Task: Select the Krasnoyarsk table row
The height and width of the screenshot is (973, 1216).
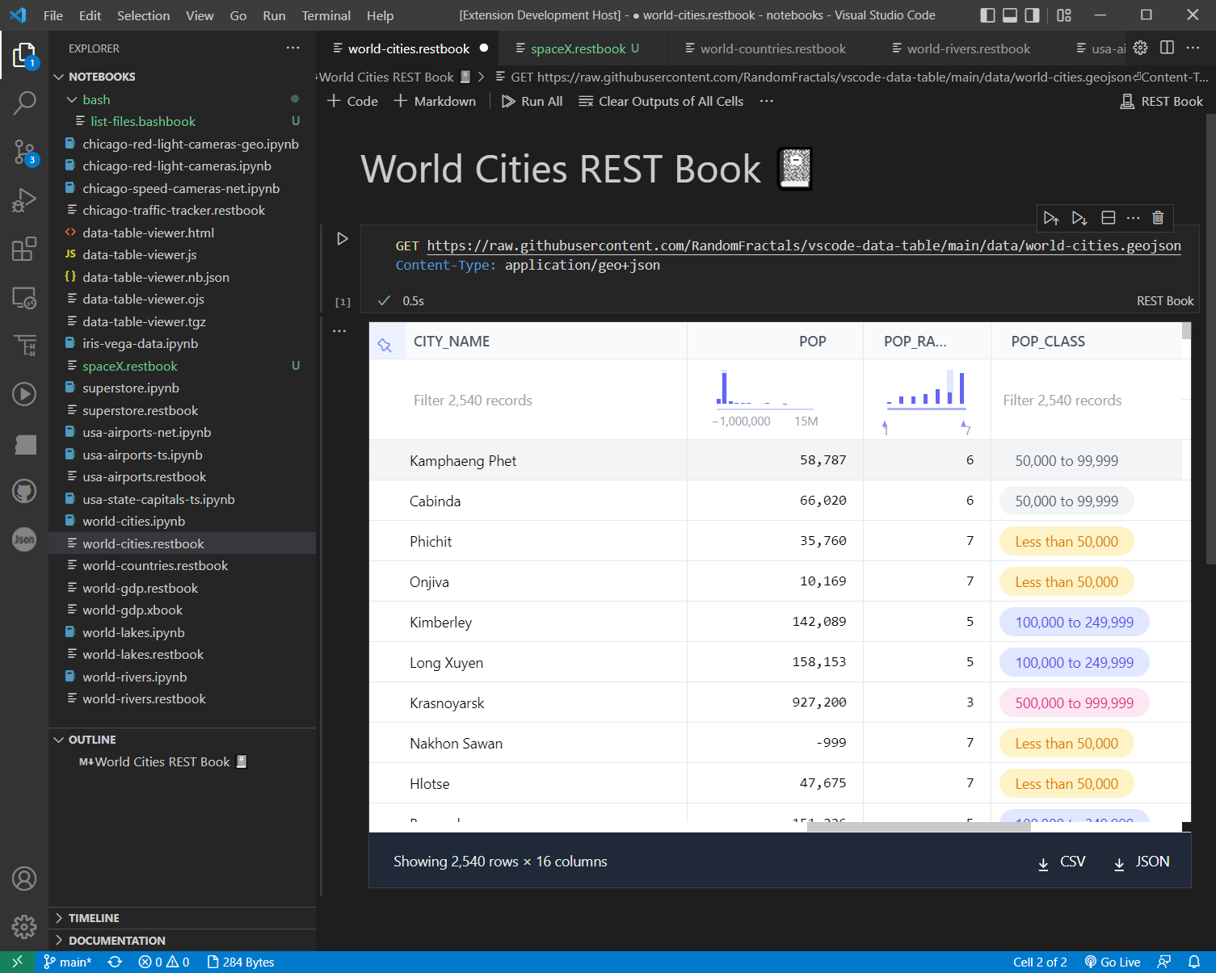Action: (780, 702)
